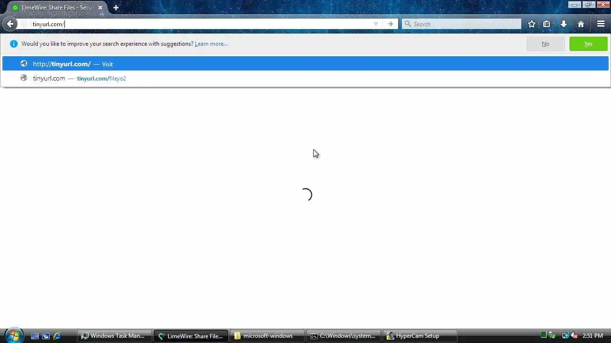Open microsoft-windows folder taskbar button

[267, 336]
